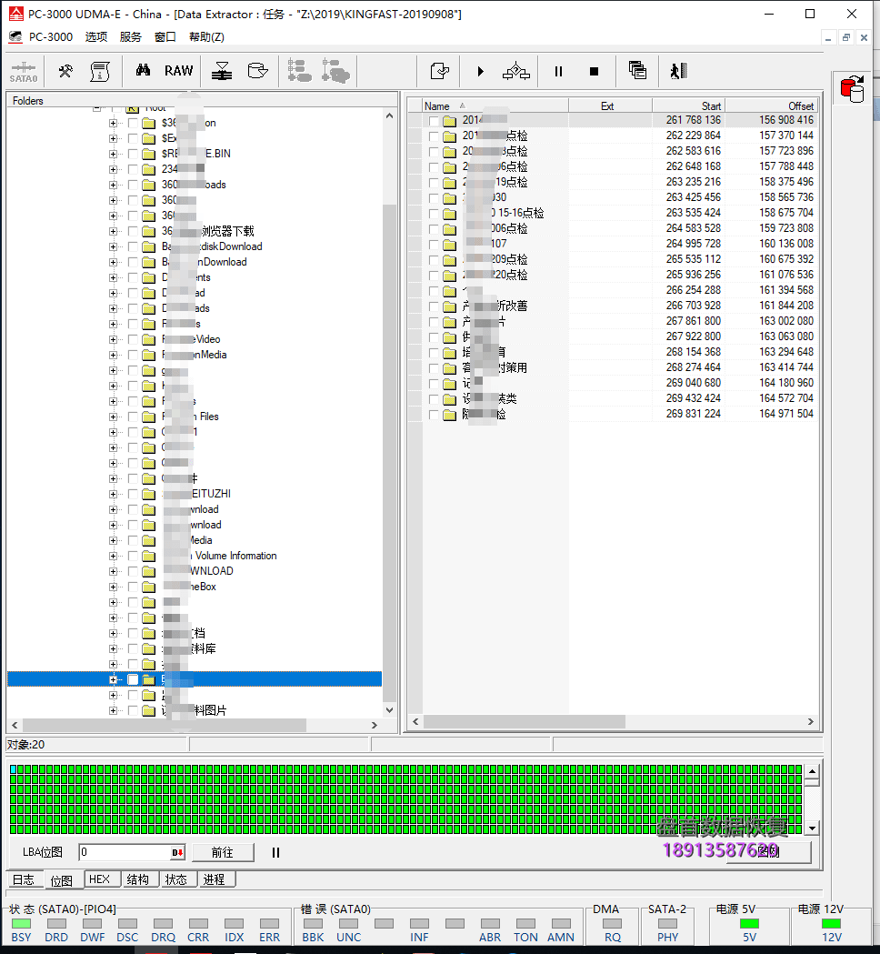
Task: Open the 窗口 menu
Action: (x=165, y=37)
